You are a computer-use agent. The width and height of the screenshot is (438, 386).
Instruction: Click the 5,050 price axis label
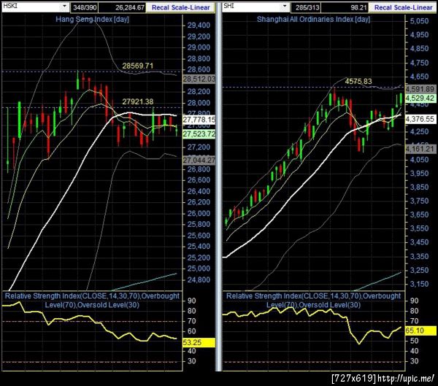(419, 21)
